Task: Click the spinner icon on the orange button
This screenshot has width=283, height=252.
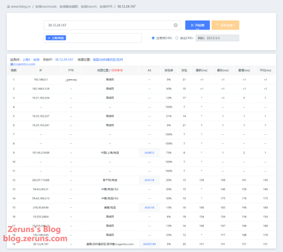Action: click(217, 25)
